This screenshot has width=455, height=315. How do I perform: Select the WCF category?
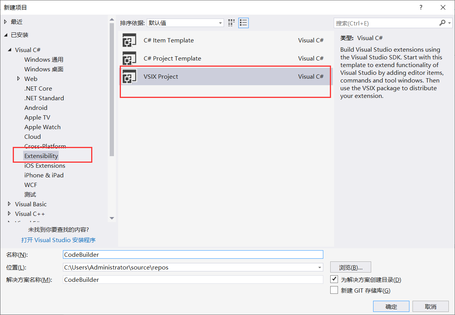[31, 185]
